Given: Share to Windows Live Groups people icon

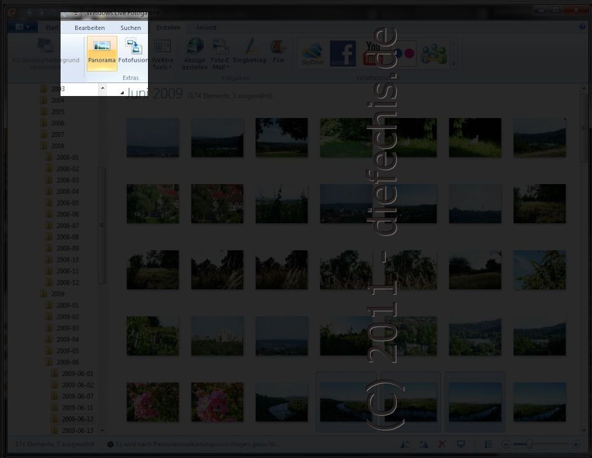Looking at the screenshot, I should 434,54.
